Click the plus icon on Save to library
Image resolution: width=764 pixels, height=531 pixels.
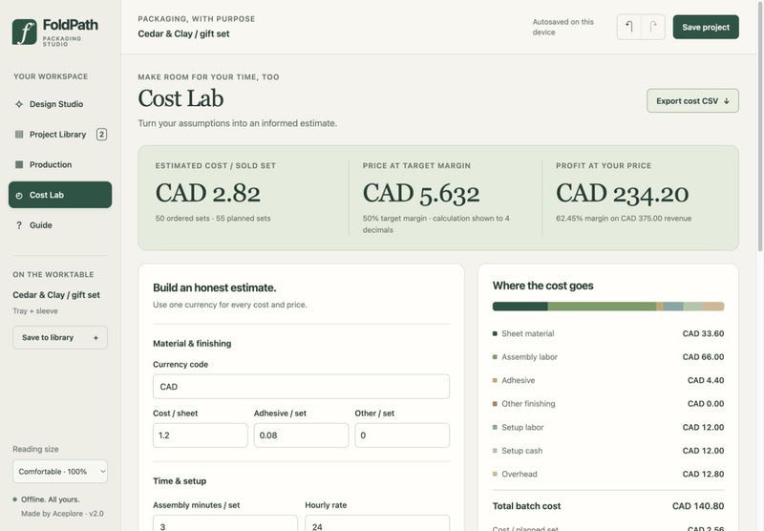tap(95, 337)
